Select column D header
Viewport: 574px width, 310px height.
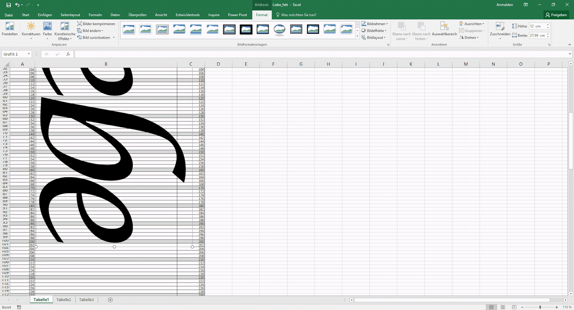218,64
